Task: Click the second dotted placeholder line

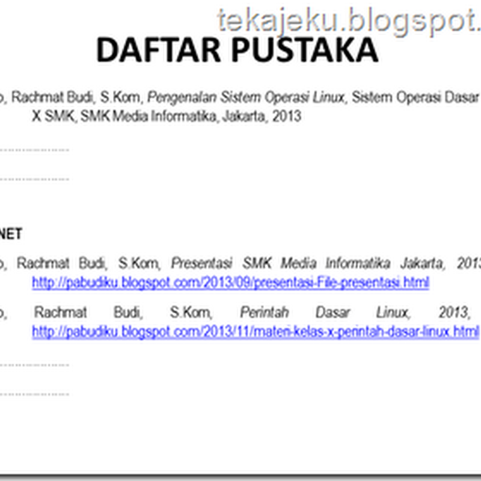Action: 36,178
